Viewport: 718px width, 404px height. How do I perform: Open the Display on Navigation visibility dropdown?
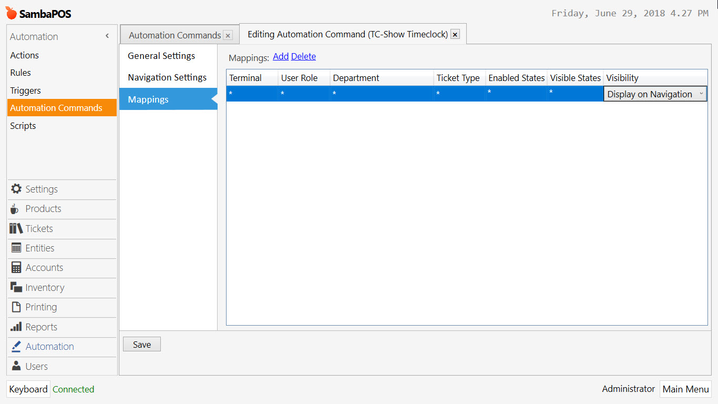pos(655,94)
